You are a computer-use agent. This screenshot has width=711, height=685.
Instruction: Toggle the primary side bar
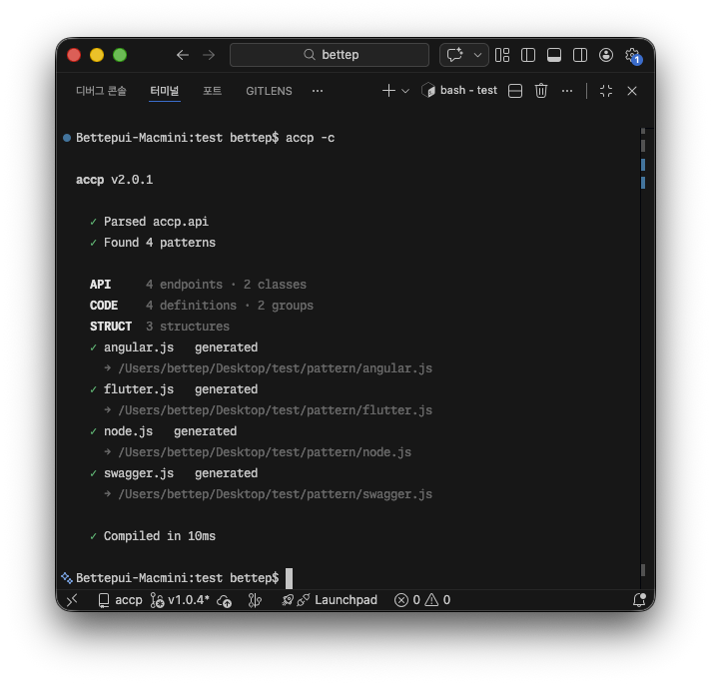(528, 55)
